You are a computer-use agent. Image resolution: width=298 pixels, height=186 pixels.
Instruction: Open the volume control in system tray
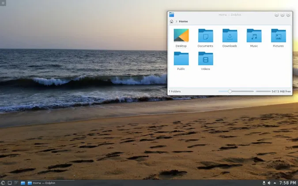[269, 182]
